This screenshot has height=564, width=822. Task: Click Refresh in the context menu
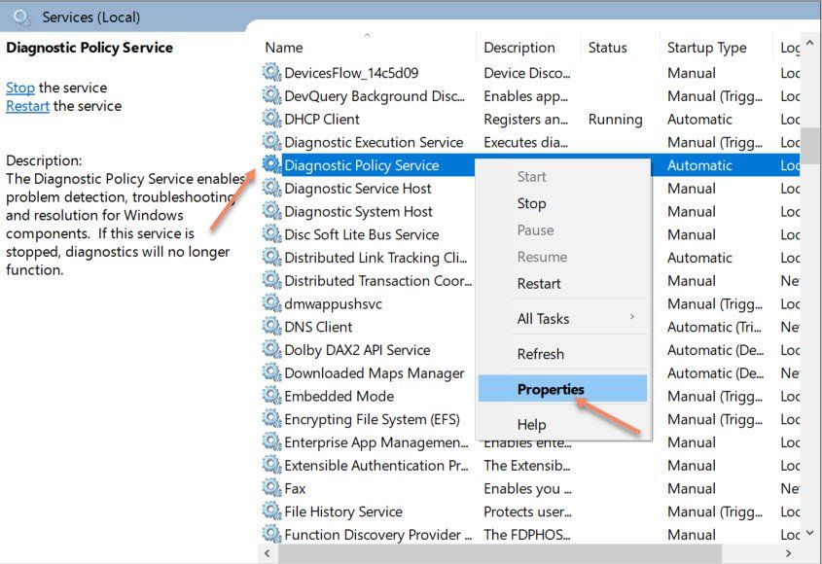click(540, 354)
